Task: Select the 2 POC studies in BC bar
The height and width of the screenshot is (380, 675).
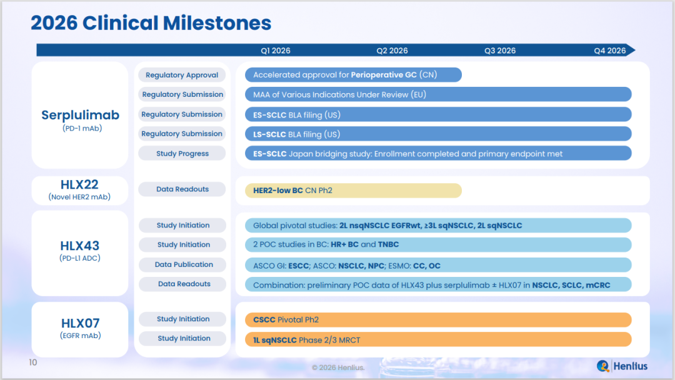Action: tap(438, 244)
